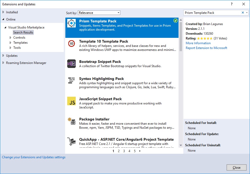This screenshot has height=174, width=250.
Task: Expand the Installed category
Action: pyautogui.click(x=3, y=12)
